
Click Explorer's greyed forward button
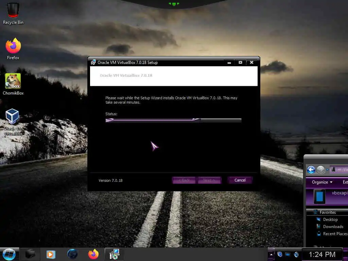320,170
